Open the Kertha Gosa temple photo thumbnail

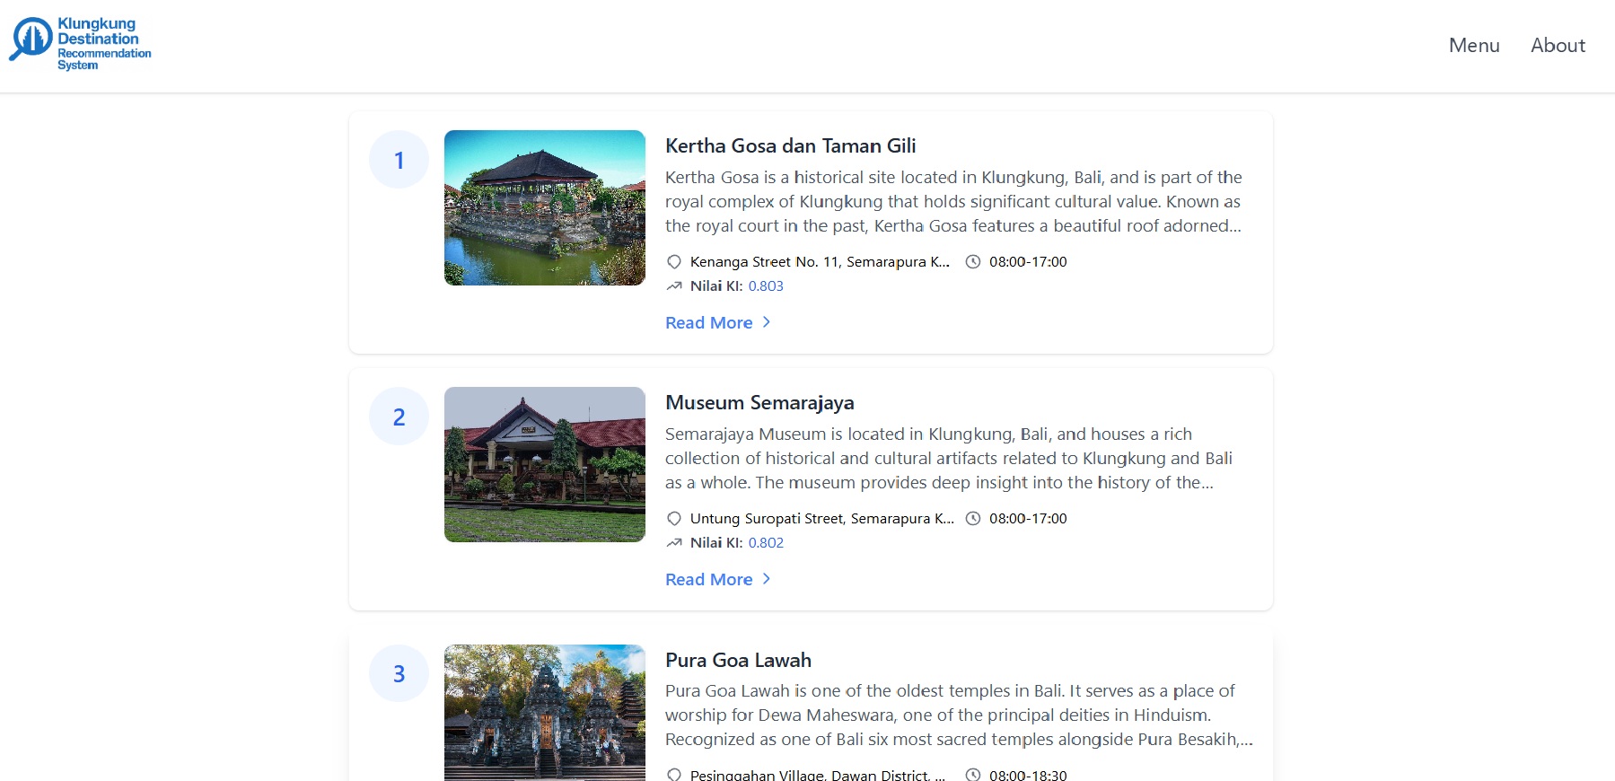pos(545,207)
